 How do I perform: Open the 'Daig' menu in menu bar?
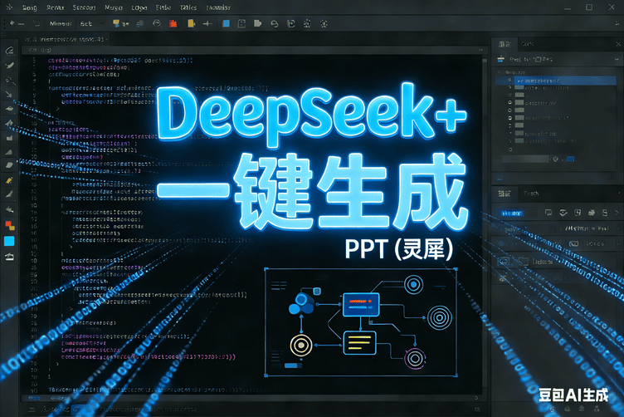[29, 7]
